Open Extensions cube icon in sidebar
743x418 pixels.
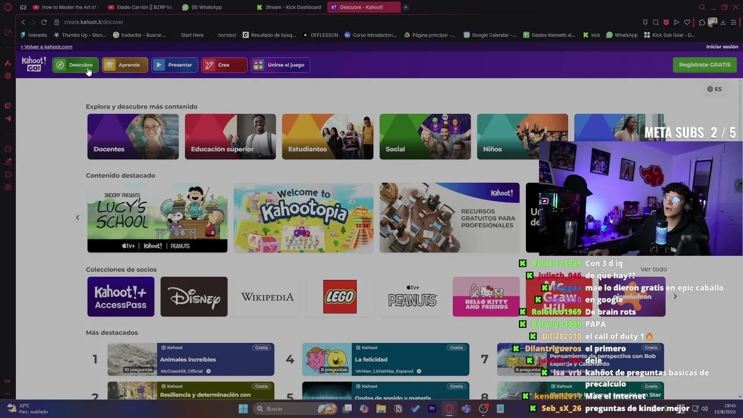tap(8, 174)
